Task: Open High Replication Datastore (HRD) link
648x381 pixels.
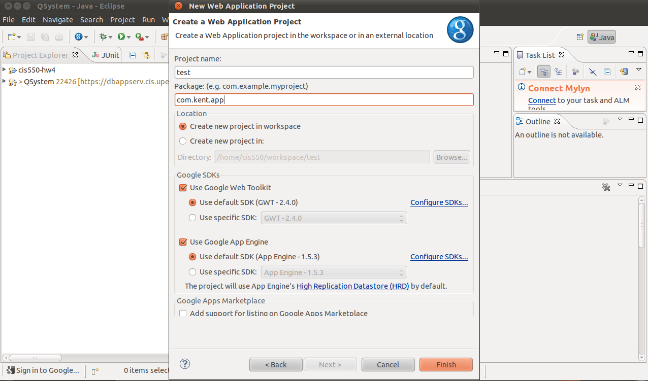Action: [353, 286]
